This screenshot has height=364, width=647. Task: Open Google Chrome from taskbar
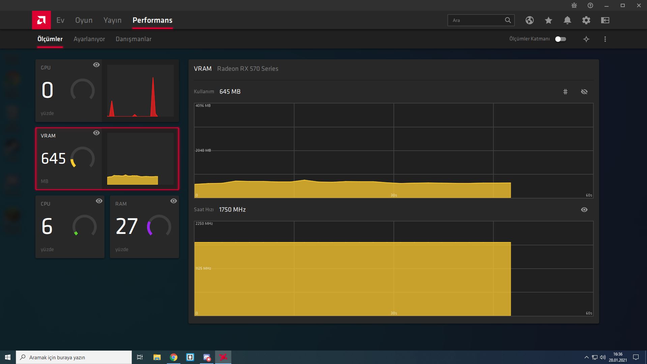click(174, 357)
